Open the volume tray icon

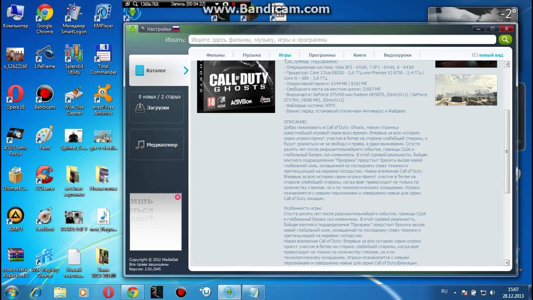[x=492, y=292]
